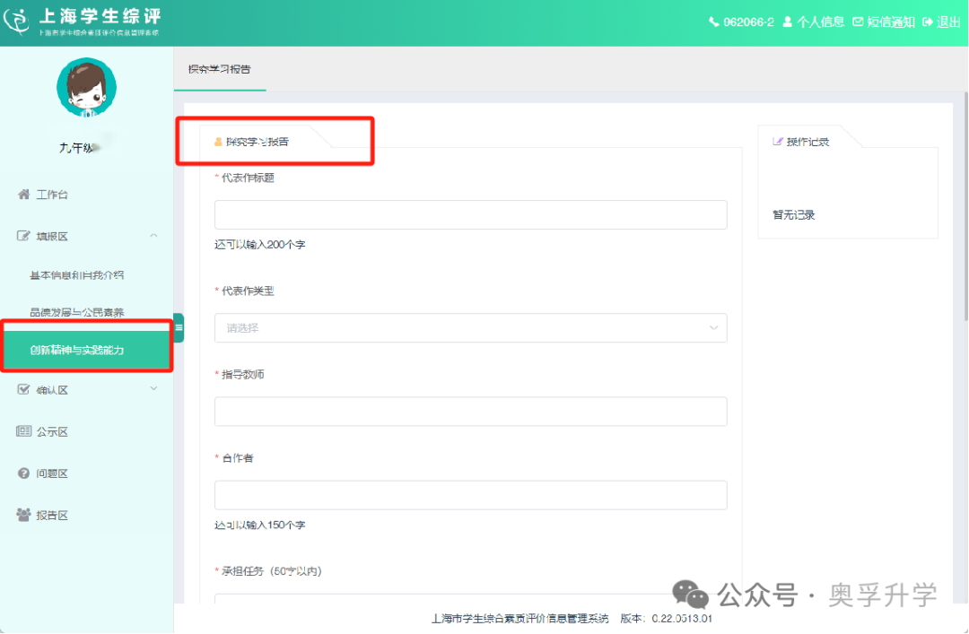Image resolution: width=969 pixels, height=634 pixels.
Task: Click the 短信通知 envelope icon
Action: 858,22
